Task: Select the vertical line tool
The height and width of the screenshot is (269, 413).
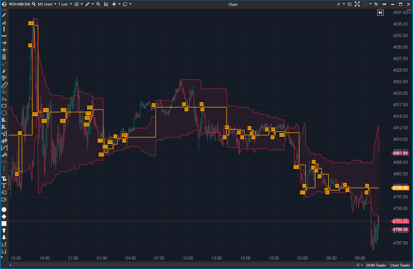Action: pos(4,29)
